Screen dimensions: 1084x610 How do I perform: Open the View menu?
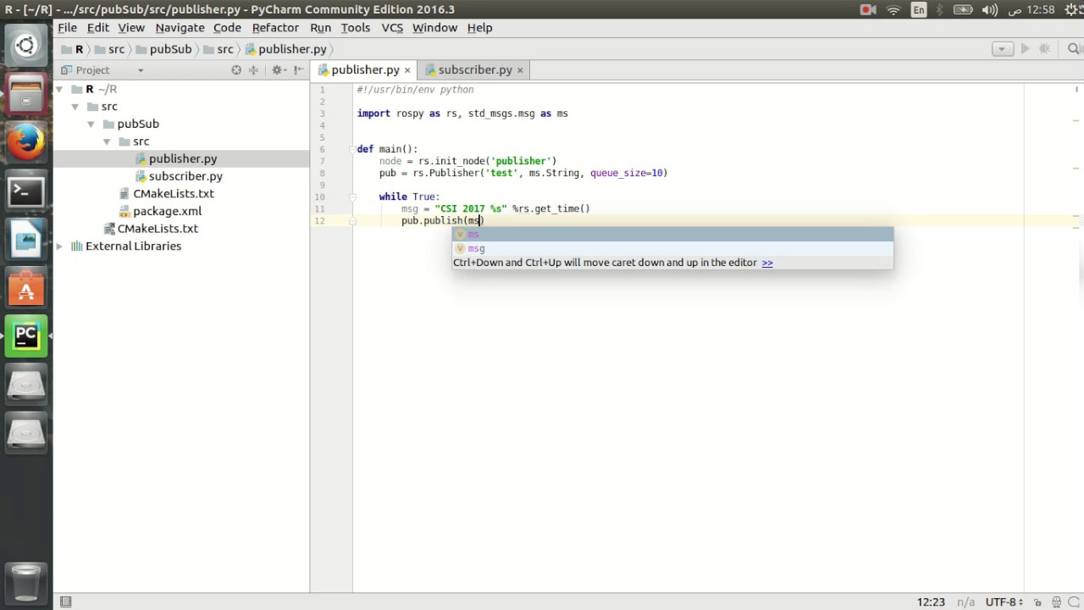pyautogui.click(x=131, y=28)
